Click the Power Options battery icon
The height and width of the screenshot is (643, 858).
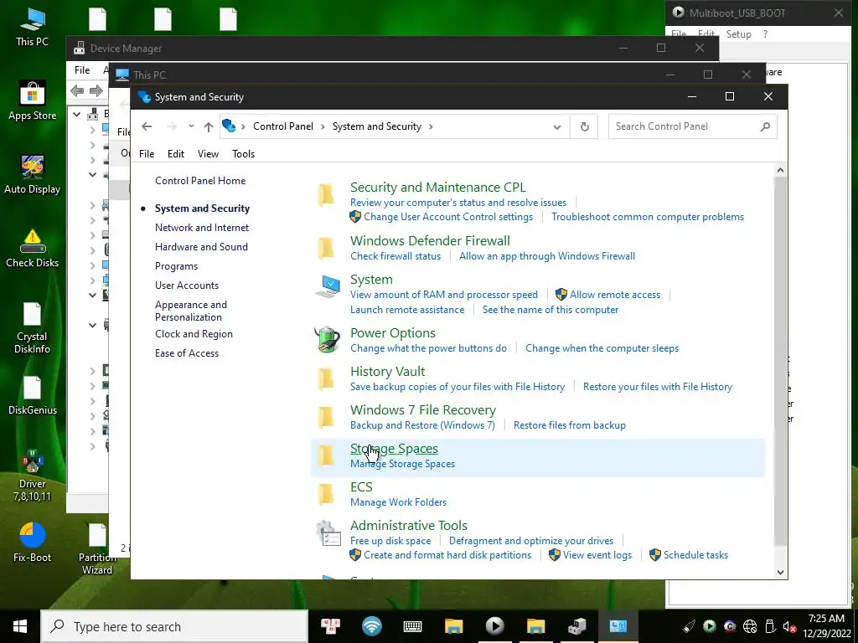point(328,340)
